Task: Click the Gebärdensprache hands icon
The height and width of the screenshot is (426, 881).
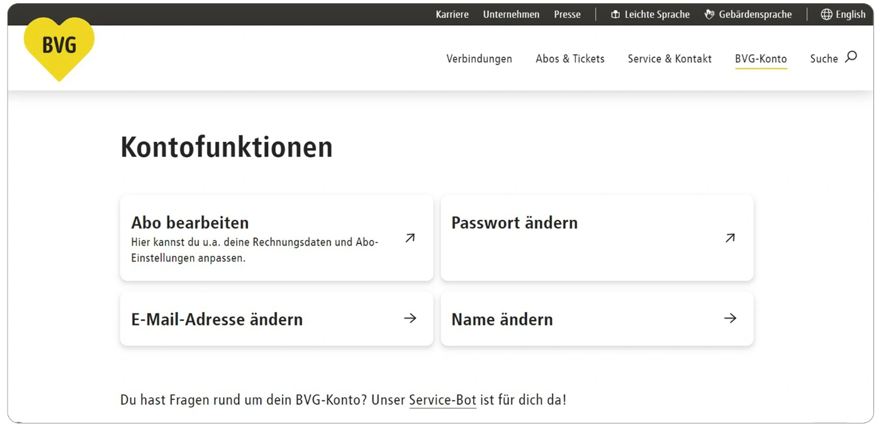Action: 709,14
